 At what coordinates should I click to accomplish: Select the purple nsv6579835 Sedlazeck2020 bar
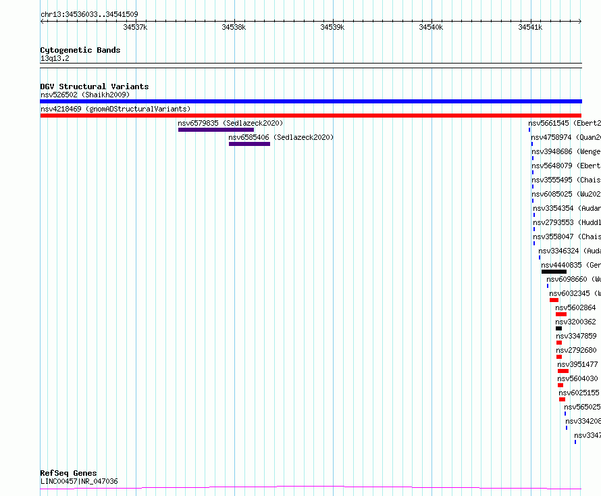216,130
